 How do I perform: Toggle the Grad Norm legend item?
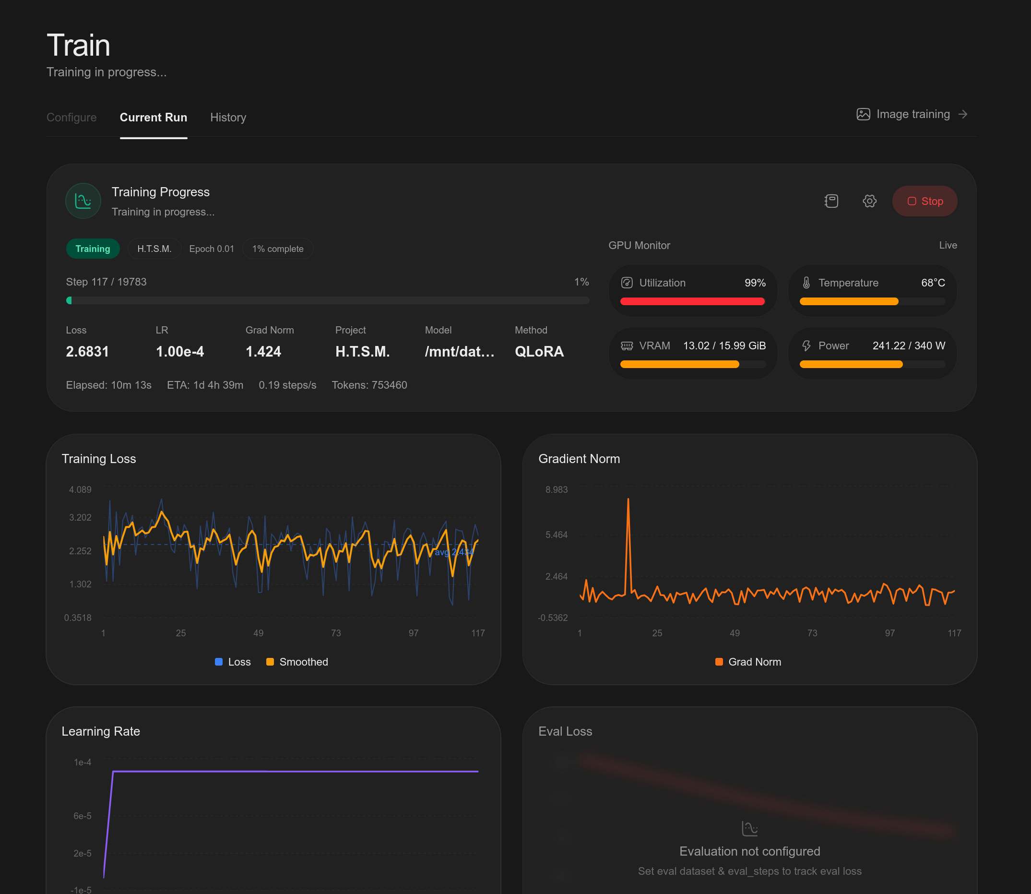[748, 662]
